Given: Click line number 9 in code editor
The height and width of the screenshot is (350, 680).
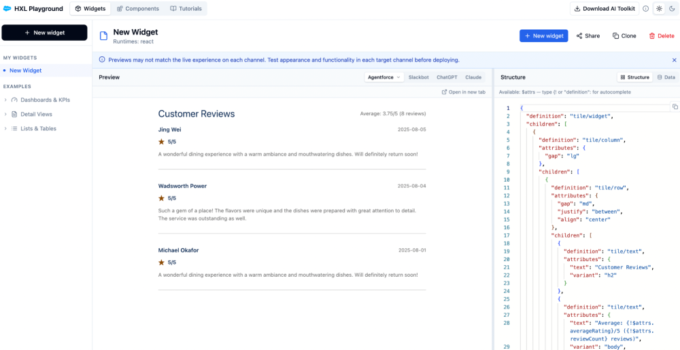Looking at the screenshot, I should click(x=507, y=172).
